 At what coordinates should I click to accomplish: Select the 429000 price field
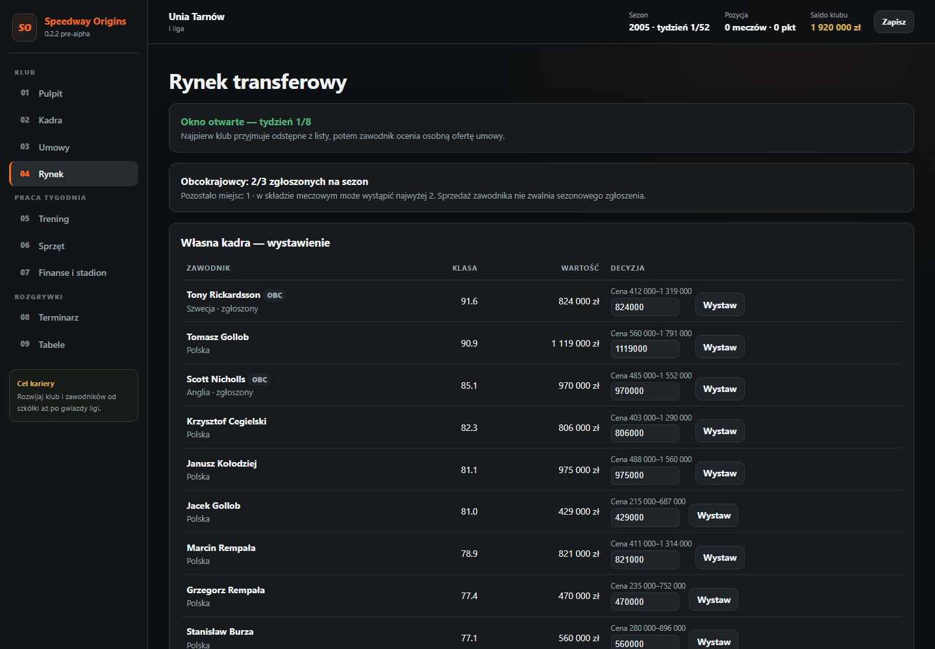coord(645,517)
